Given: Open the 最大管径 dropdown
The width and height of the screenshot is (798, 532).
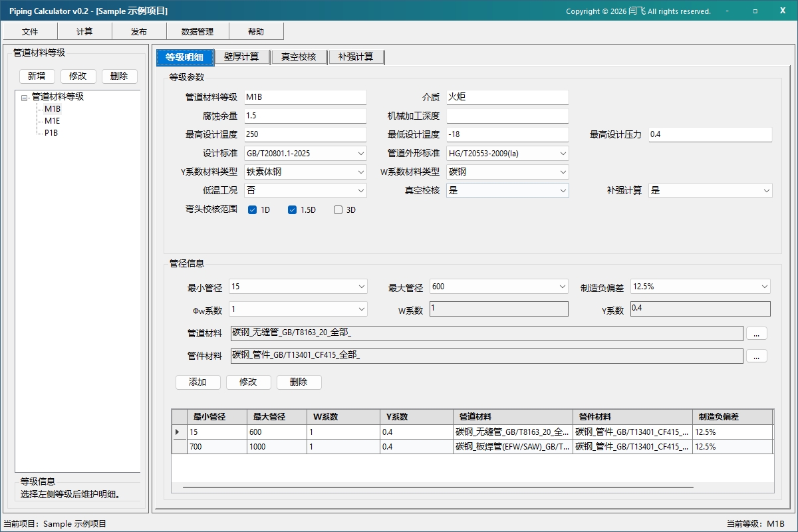Looking at the screenshot, I should [499, 287].
